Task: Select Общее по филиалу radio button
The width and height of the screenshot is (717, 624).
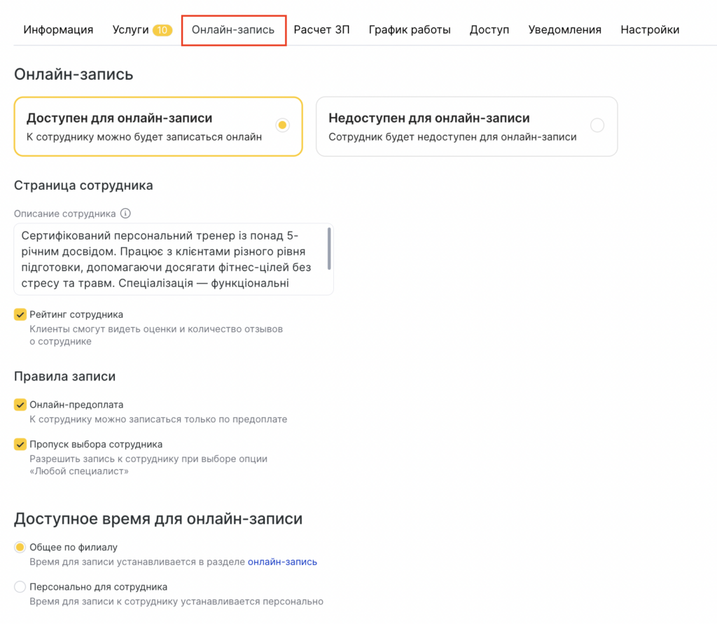Action: (20, 547)
